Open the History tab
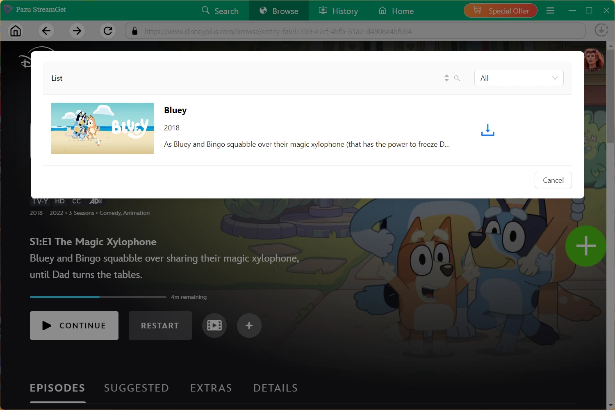 (338, 11)
